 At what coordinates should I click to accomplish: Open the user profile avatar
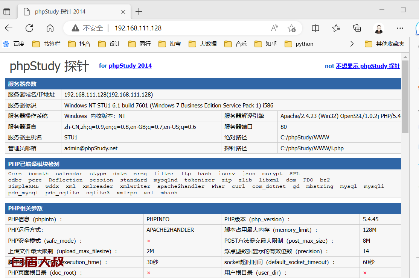tap(379, 28)
